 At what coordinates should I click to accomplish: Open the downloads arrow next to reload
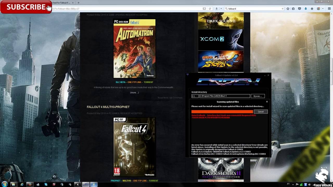(x=216, y=9)
